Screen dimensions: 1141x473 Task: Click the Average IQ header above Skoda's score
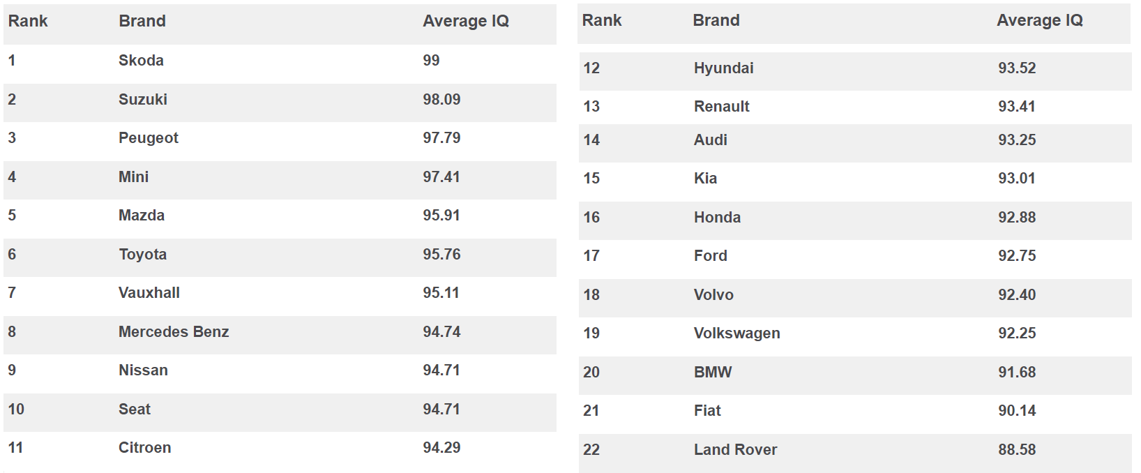pos(466,22)
